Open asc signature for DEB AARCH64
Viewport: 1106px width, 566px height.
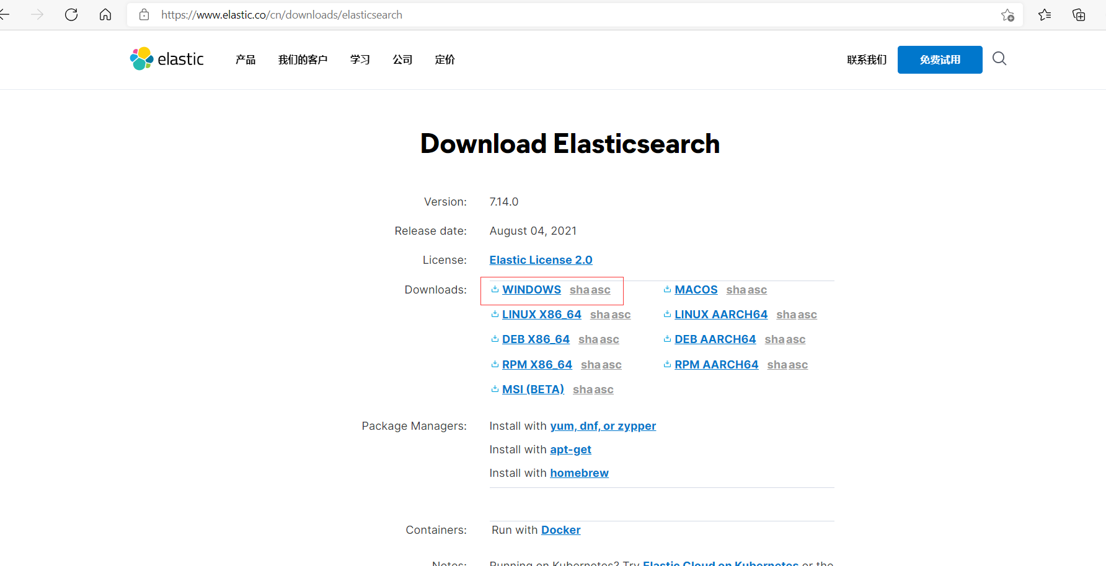coord(795,339)
